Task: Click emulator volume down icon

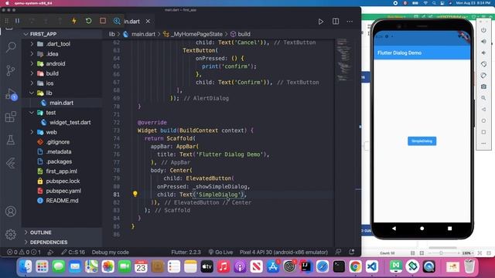Action: click(483, 53)
